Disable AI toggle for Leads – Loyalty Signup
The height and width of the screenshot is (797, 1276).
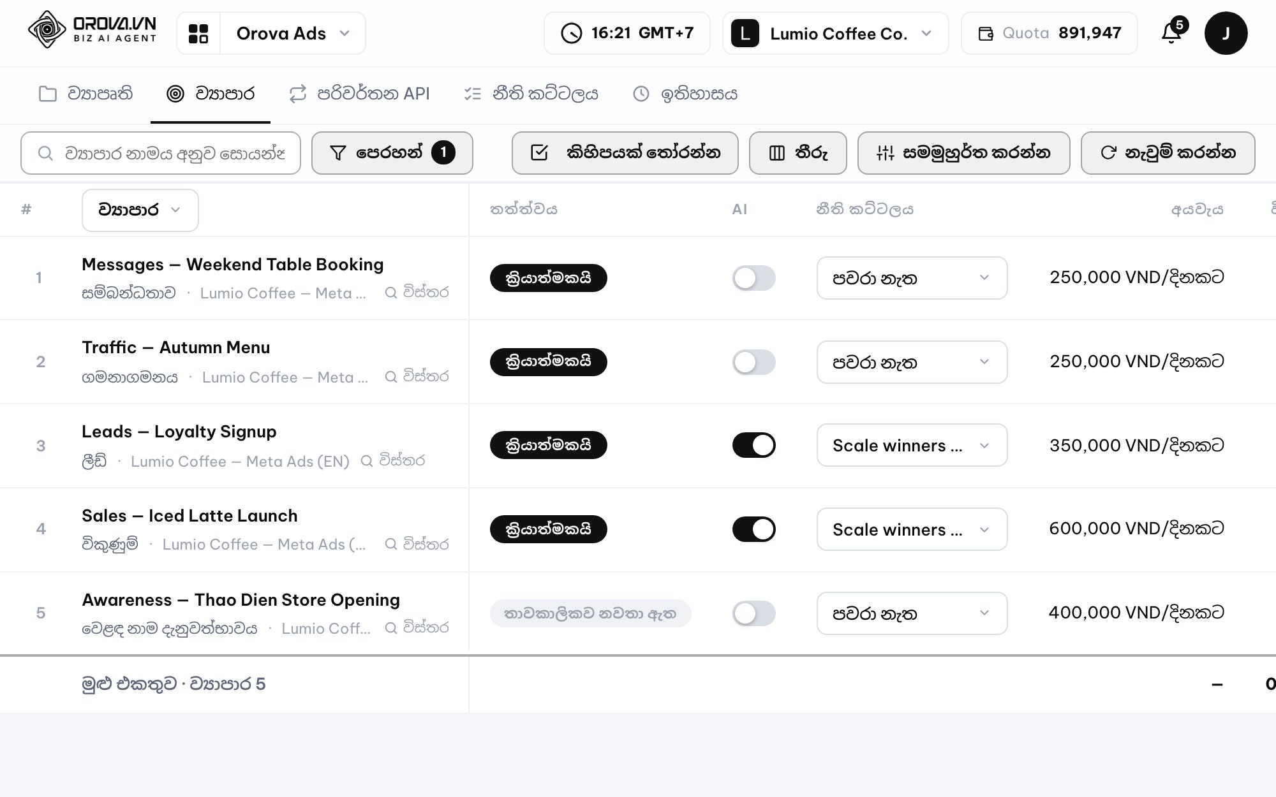753,445
